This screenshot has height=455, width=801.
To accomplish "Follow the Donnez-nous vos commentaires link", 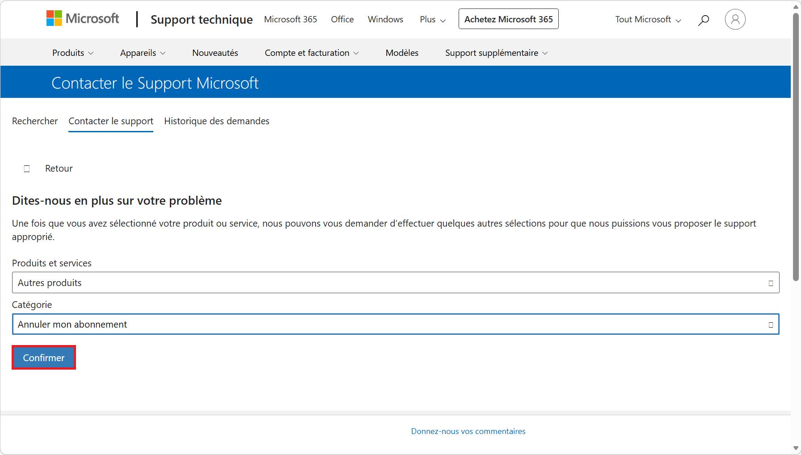I will tap(468, 431).
